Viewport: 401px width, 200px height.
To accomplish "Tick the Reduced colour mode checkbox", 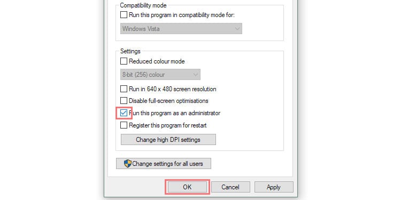I will (x=124, y=61).
